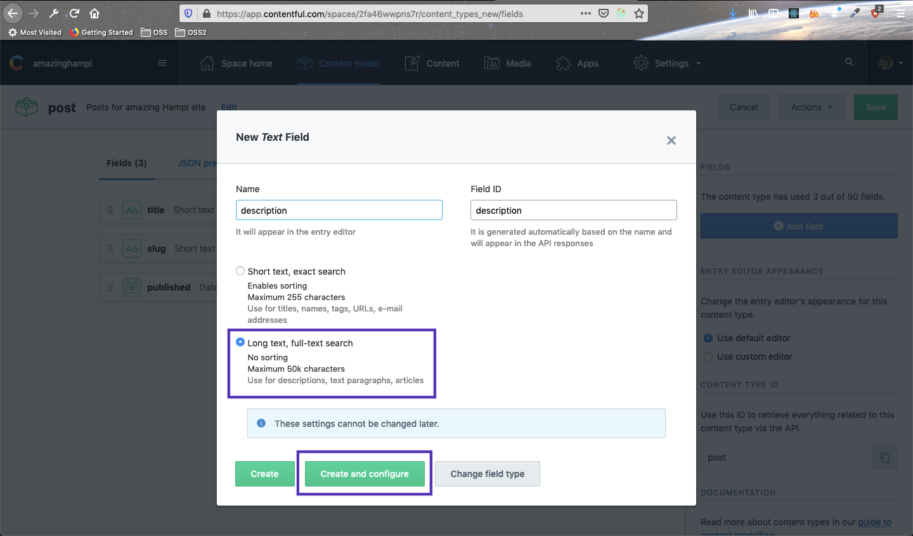Viewport: 913px width, 536px height.
Task: Click the Cancel button
Action: 744,107
